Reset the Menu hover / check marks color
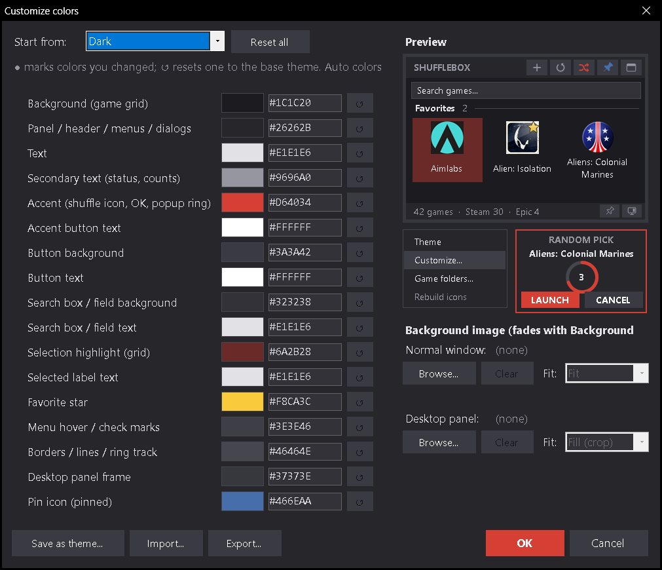The width and height of the screenshot is (662, 570). tap(359, 427)
